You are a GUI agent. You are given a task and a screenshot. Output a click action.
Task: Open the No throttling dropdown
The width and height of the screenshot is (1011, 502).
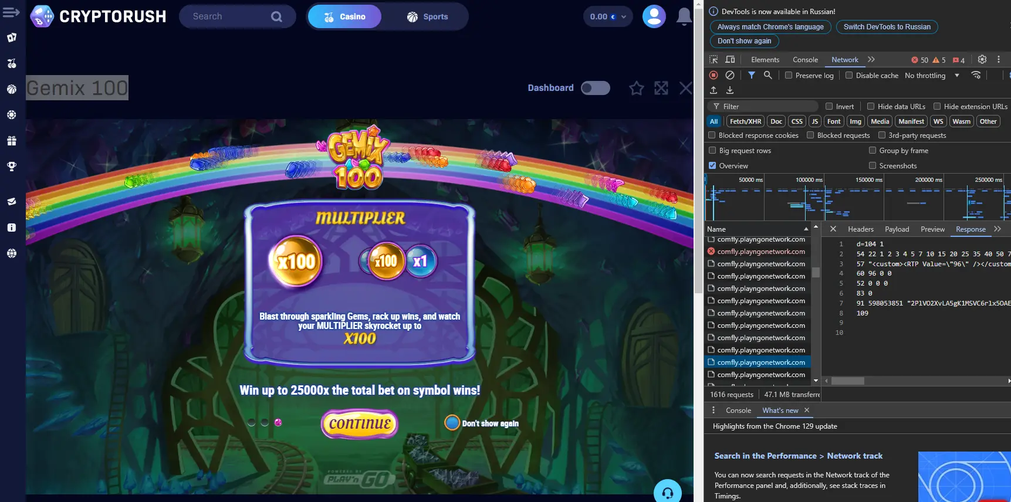(932, 75)
